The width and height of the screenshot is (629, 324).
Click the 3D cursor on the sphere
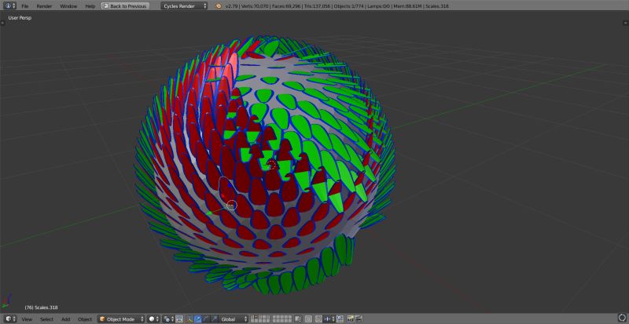271,165
